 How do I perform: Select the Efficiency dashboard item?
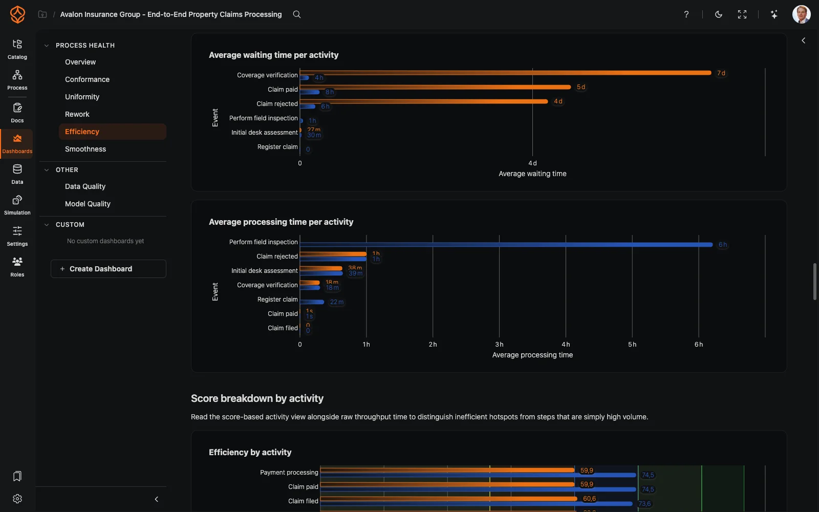(113, 132)
